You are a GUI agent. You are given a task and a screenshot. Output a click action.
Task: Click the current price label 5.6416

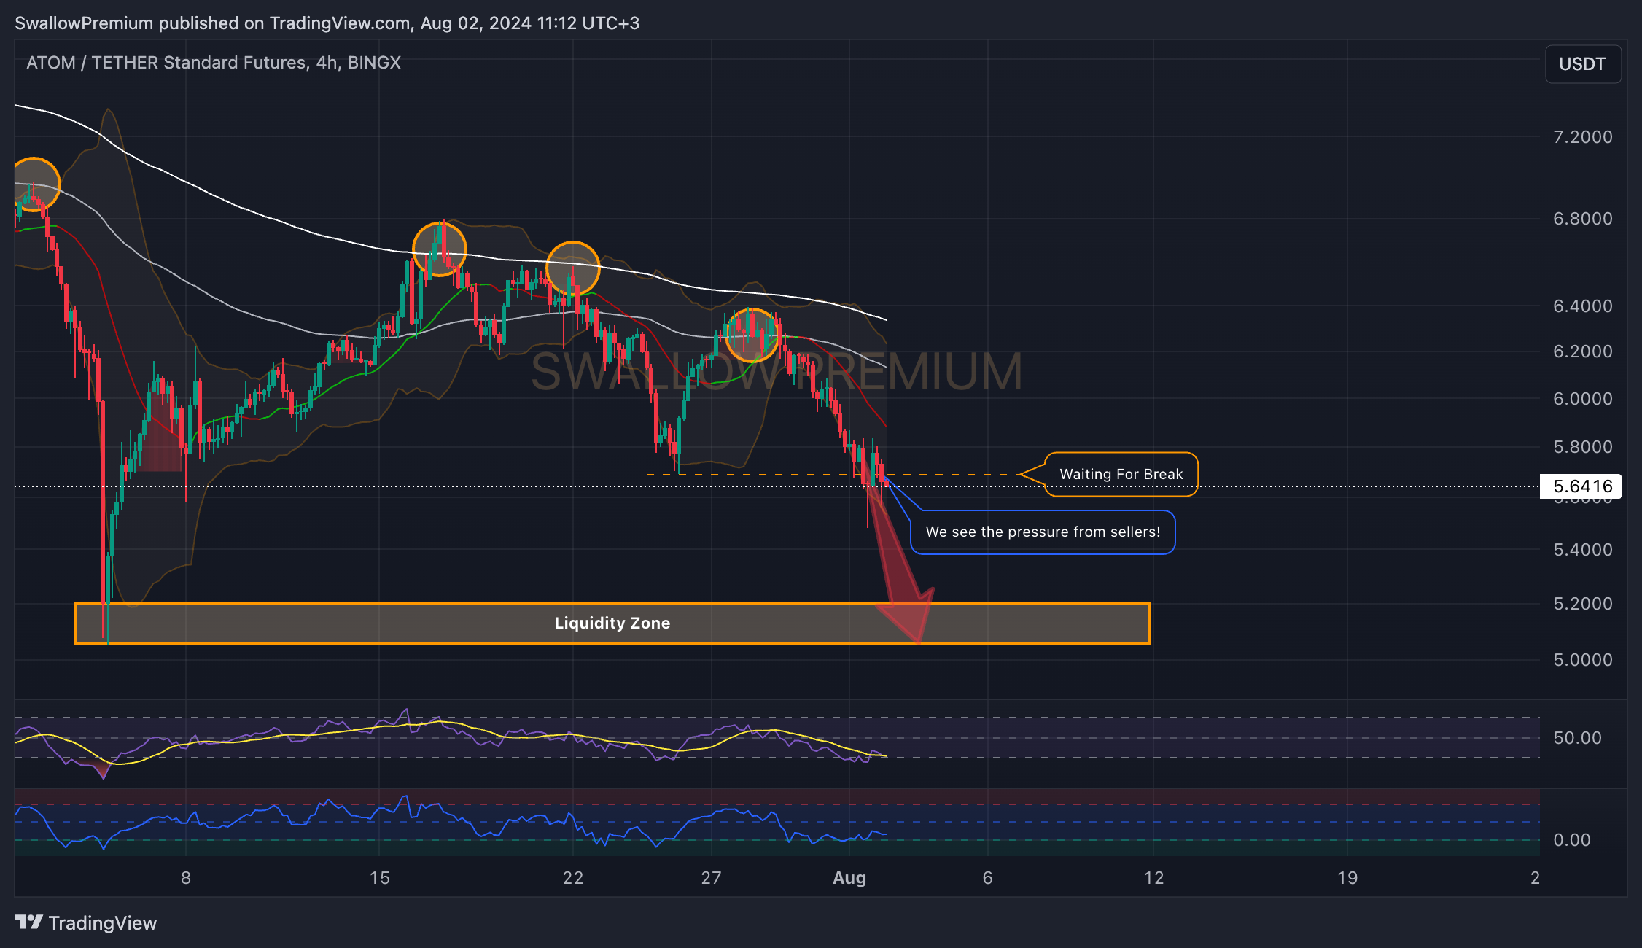pos(1581,486)
